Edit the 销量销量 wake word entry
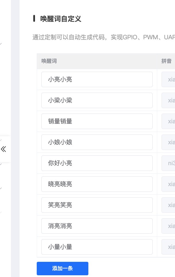The width and height of the screenshot is (175, 277). pos(97,121)
